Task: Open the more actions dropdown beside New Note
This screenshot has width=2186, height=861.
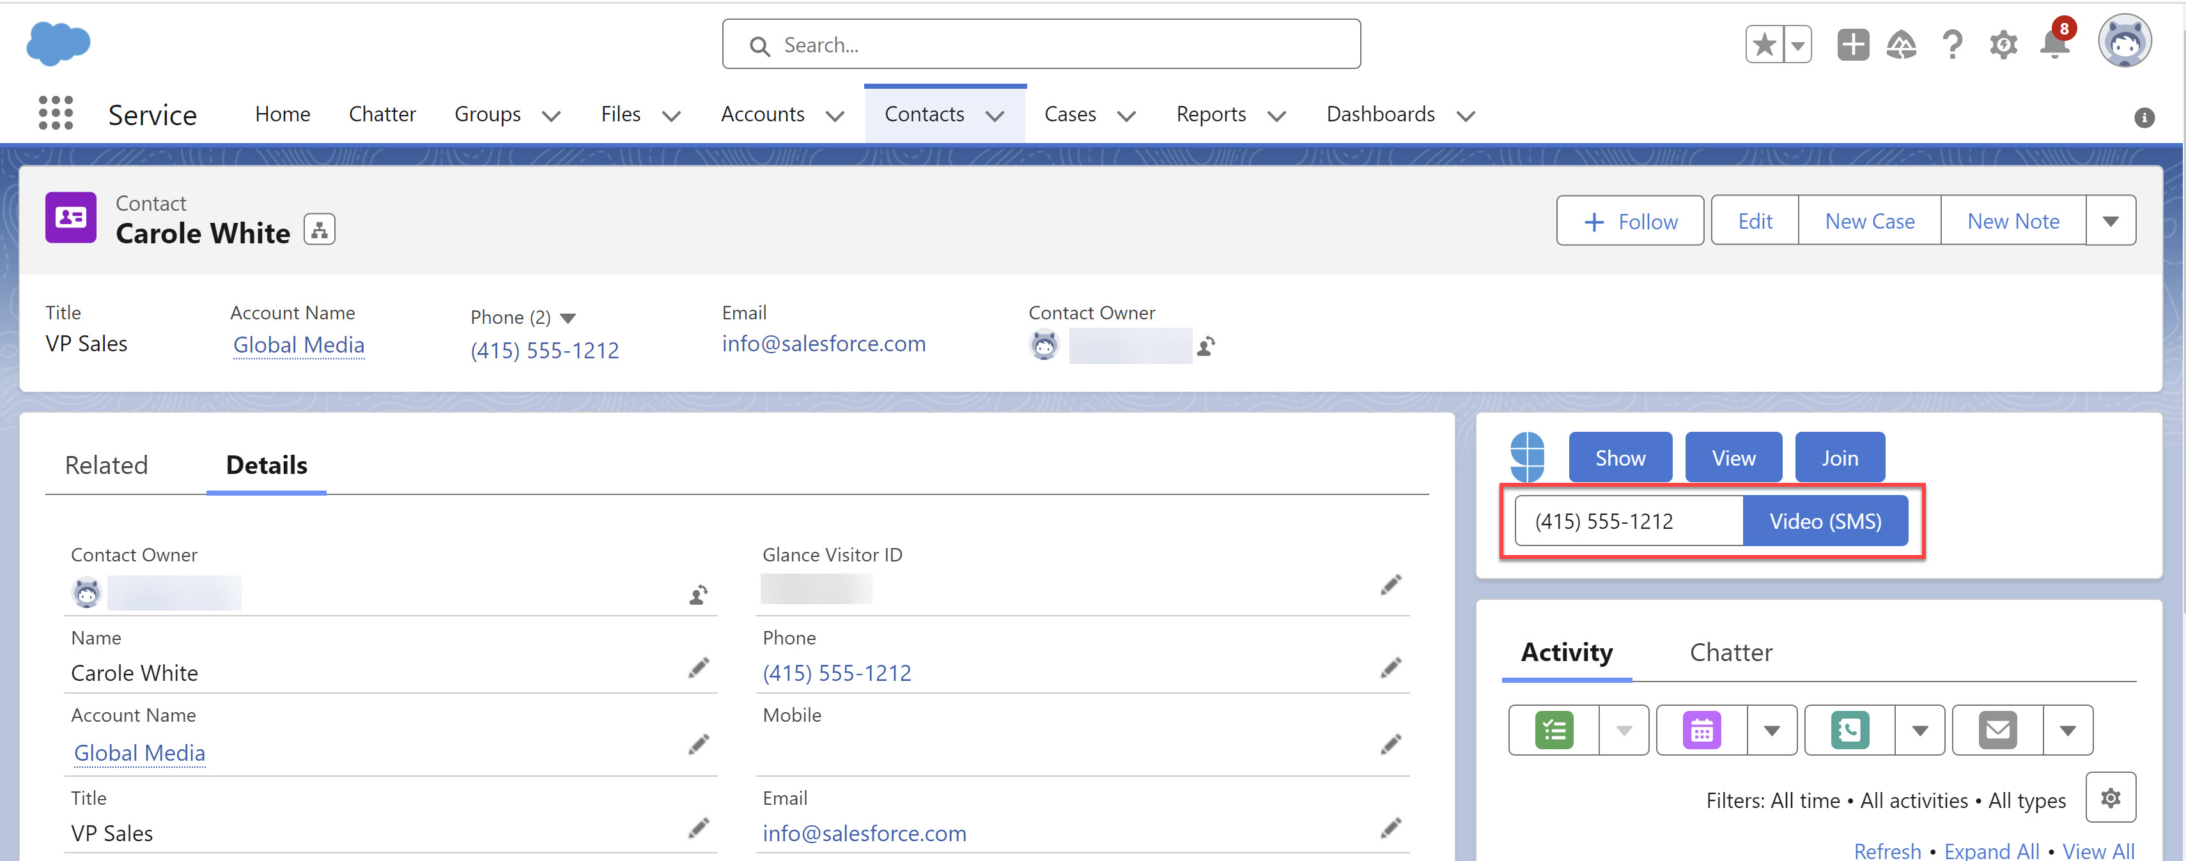Action: pyautogui.click(x=2111, y=220)
